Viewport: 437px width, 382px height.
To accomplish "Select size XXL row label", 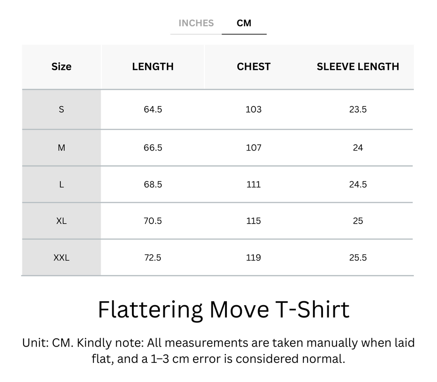I will (x=61, y=258).
